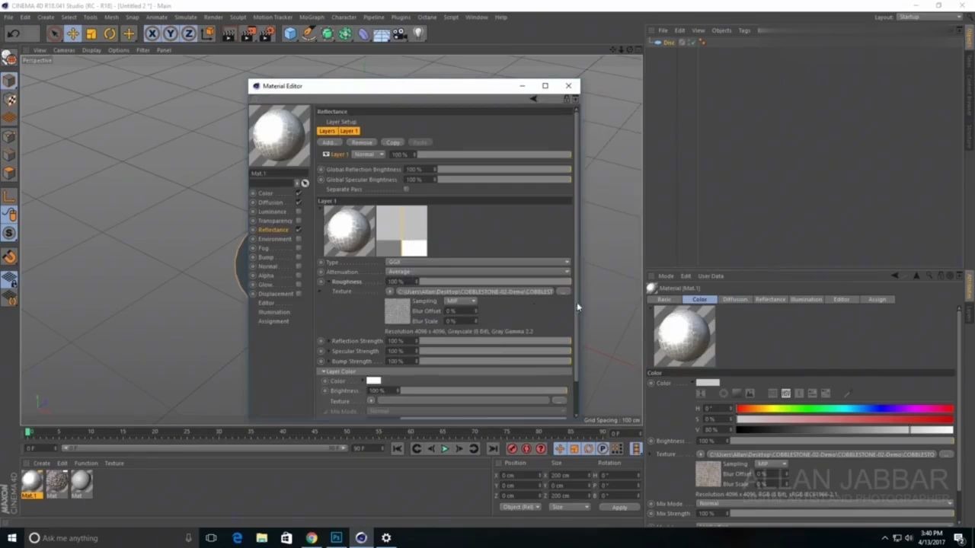The height and width of the screenshot is (548, 975).
Task: Open Edit Render Settings icon
Action: [267, 33]
